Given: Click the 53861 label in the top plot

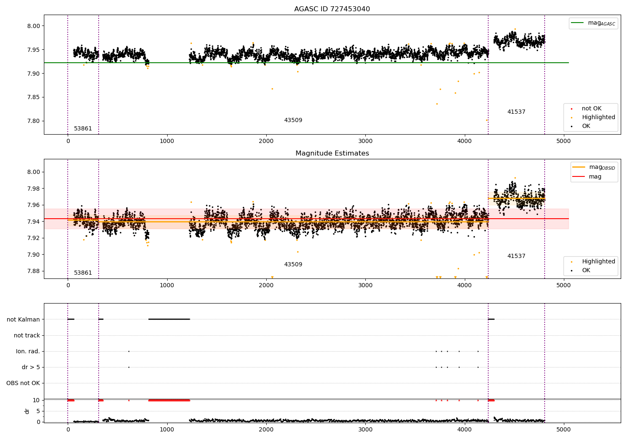Looking at the screenshot, I should [83, 129].
